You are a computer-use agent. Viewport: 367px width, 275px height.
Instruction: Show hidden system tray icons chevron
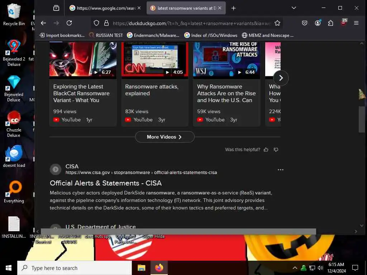tap(295, 268)
